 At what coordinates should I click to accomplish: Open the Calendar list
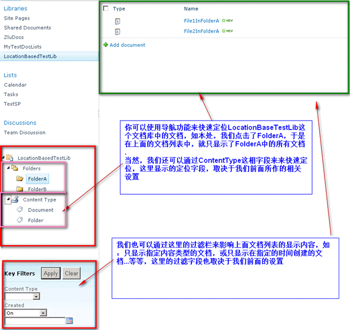click(15, 85)
